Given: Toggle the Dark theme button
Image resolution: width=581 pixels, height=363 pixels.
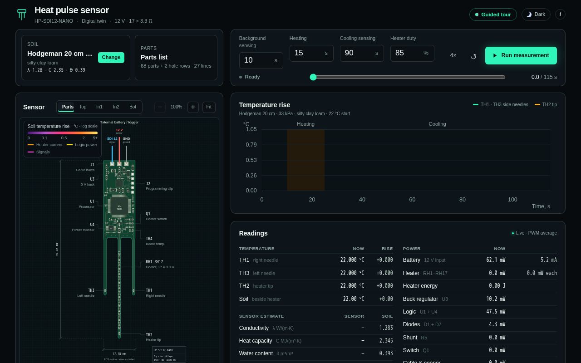Looking at the screenshot, I should point(536,15).
